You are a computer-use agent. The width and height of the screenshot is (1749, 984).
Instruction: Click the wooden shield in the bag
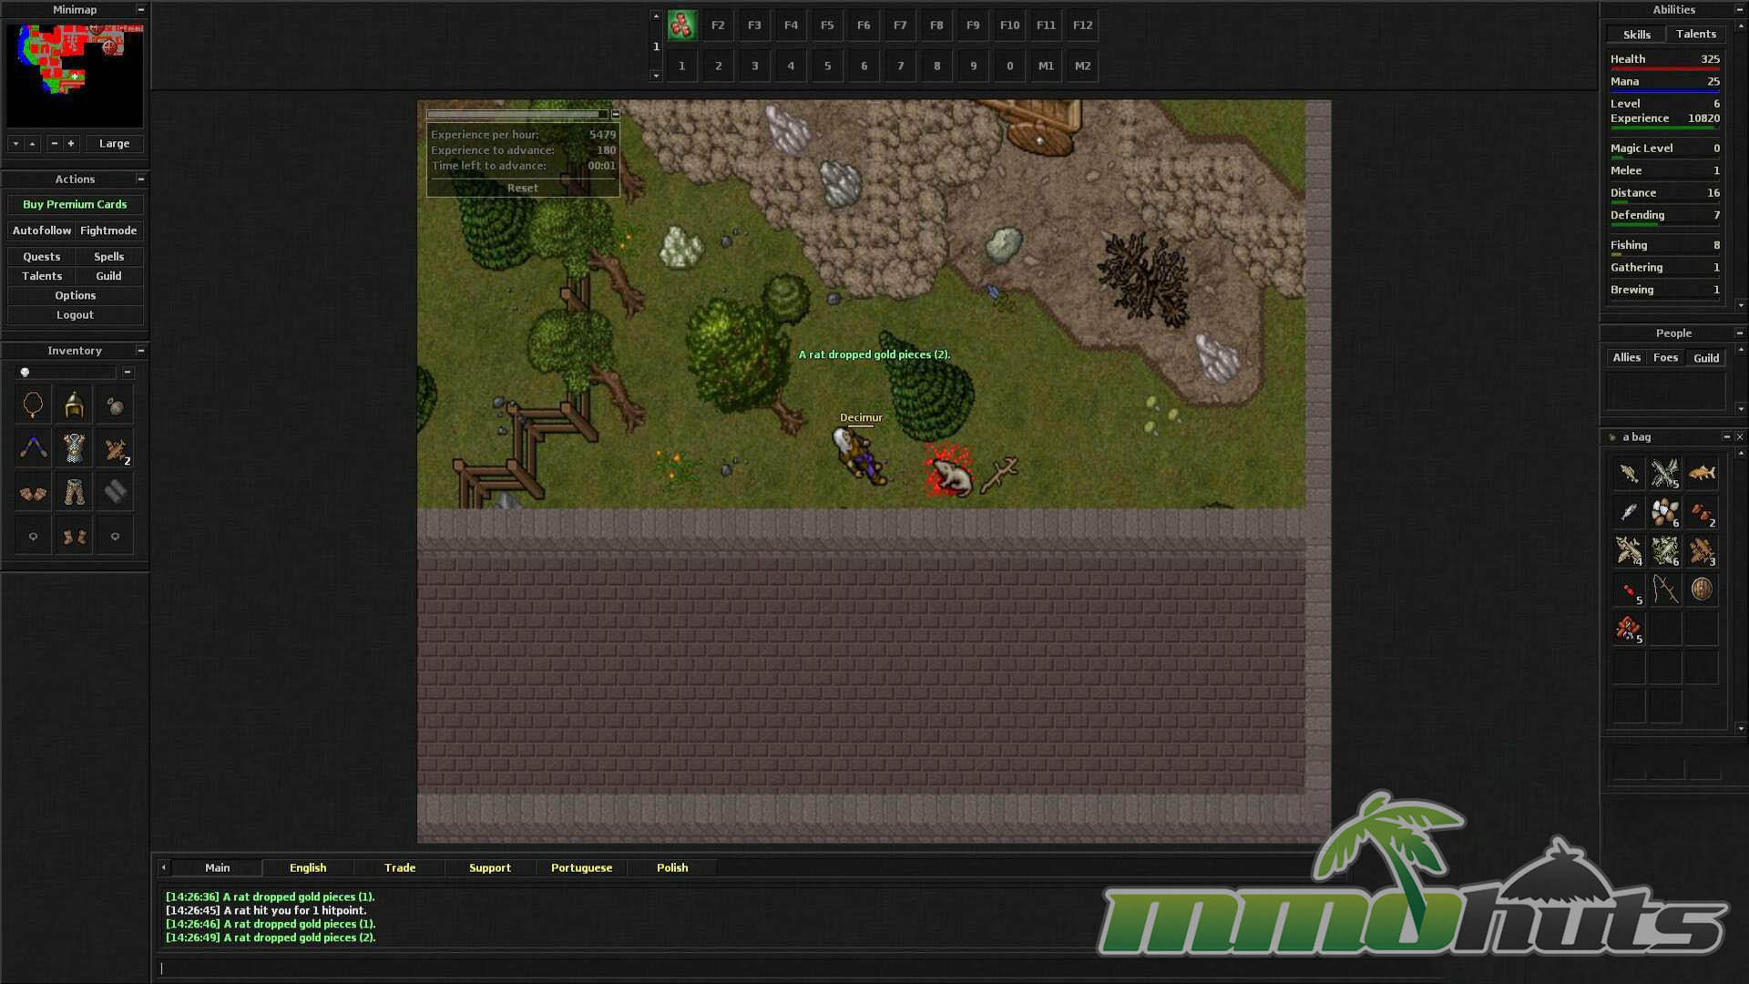(1701, 589)
